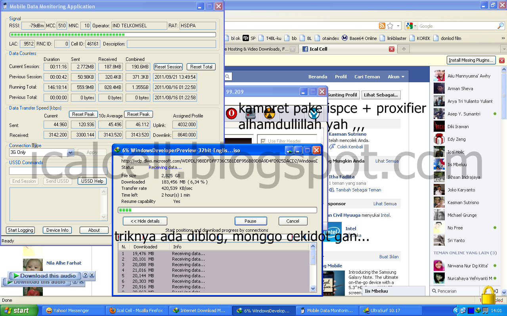Close the upper Download this audio bar

pyautogui.click(x=92, y=275)
